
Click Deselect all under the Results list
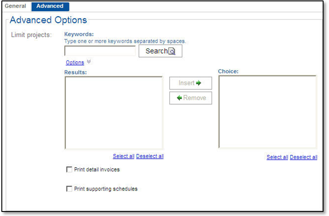[150, 156]
